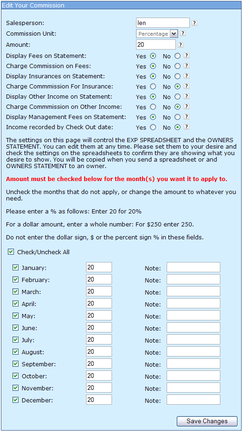The width and height of the screenshot is (243, 432).
Task: Toggle the Check/Uncheck All checkbox
Action: pyautogui.click(x=11, y=252)
